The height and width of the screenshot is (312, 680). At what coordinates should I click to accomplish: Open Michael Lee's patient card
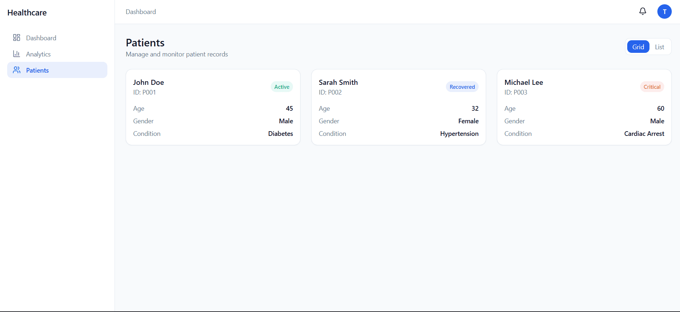584,107
